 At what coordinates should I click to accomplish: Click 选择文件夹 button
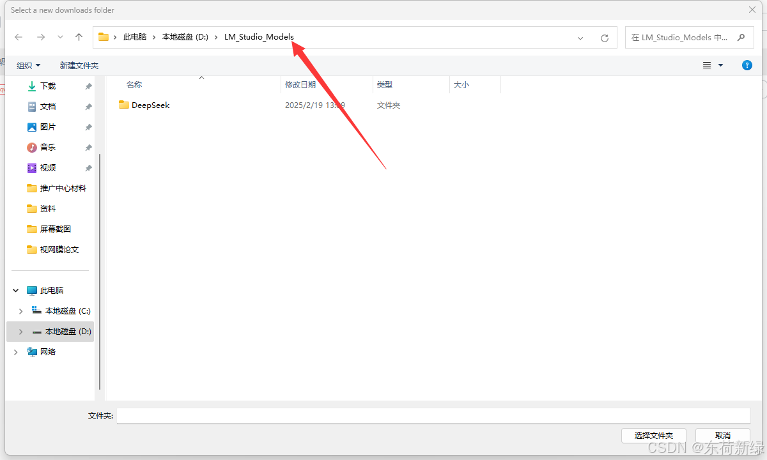[x=654, y=435]
